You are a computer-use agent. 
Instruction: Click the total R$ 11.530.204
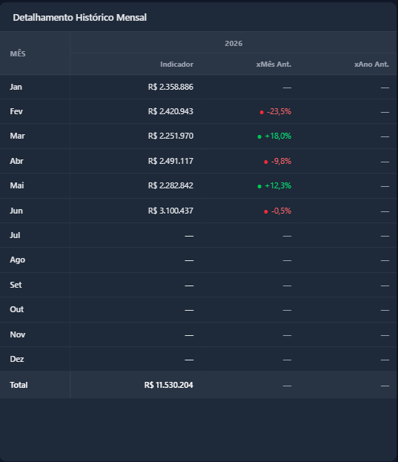169,385
